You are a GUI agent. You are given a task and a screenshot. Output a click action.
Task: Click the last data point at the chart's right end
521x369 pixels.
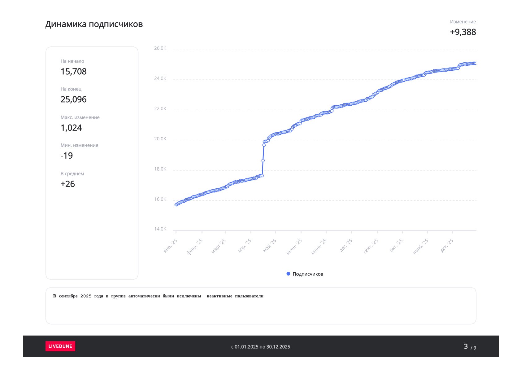click(475, 63)
